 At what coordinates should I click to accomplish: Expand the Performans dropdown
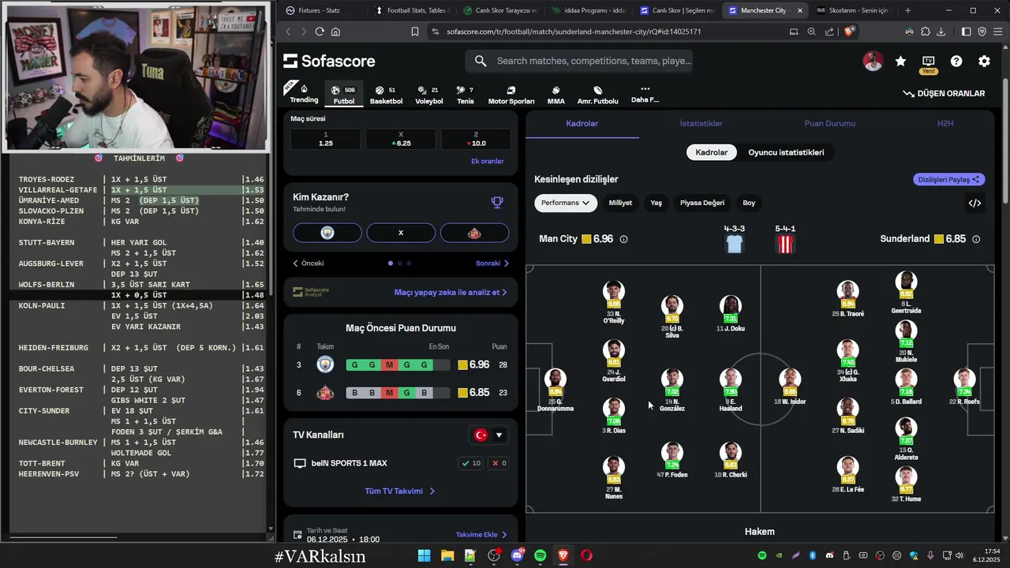tap(566, 203)
